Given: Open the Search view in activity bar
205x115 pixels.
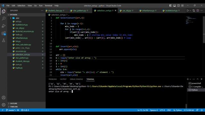Looking at the screenshot, I should click(4, 19).
